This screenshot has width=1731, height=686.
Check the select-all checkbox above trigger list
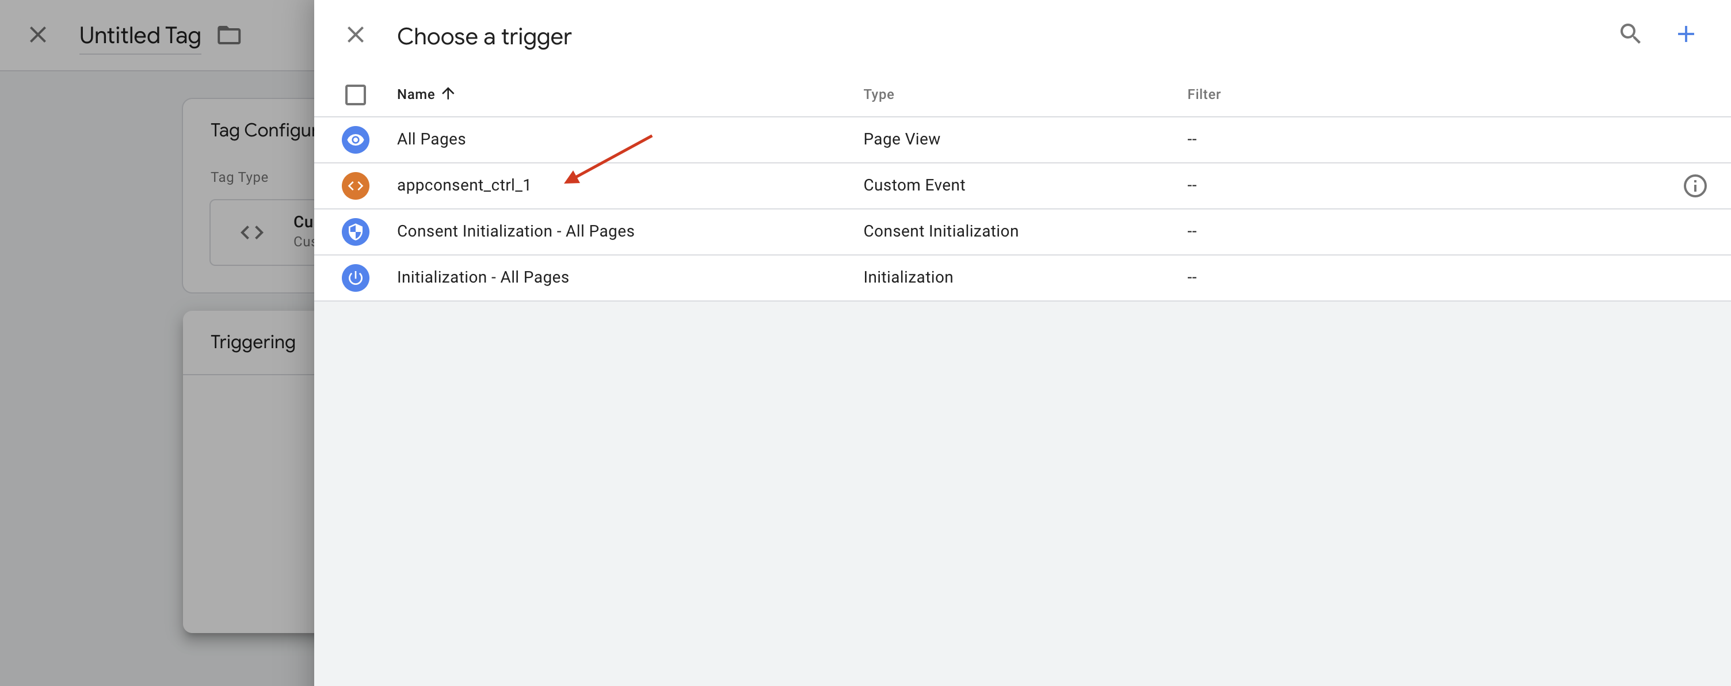tap(356, 95)
